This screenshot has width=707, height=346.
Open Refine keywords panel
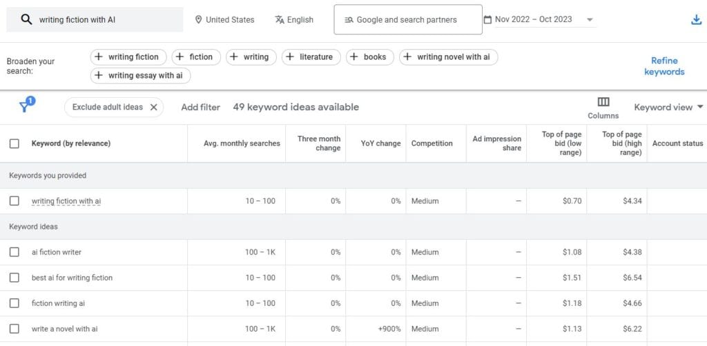click(664, 66)
